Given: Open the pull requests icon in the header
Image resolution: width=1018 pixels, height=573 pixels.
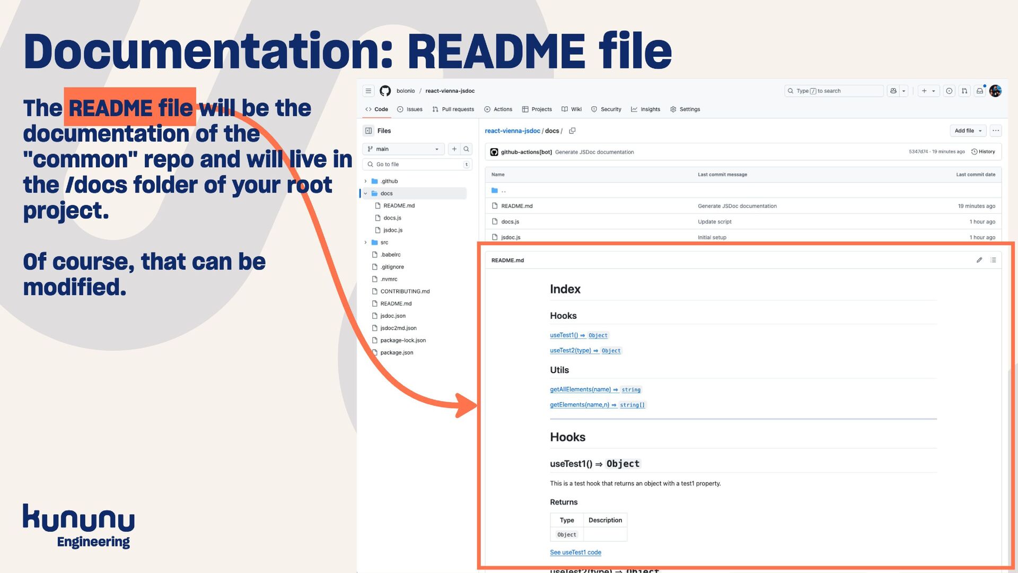Looking at the screenshot, I should [x=964, y=91].
